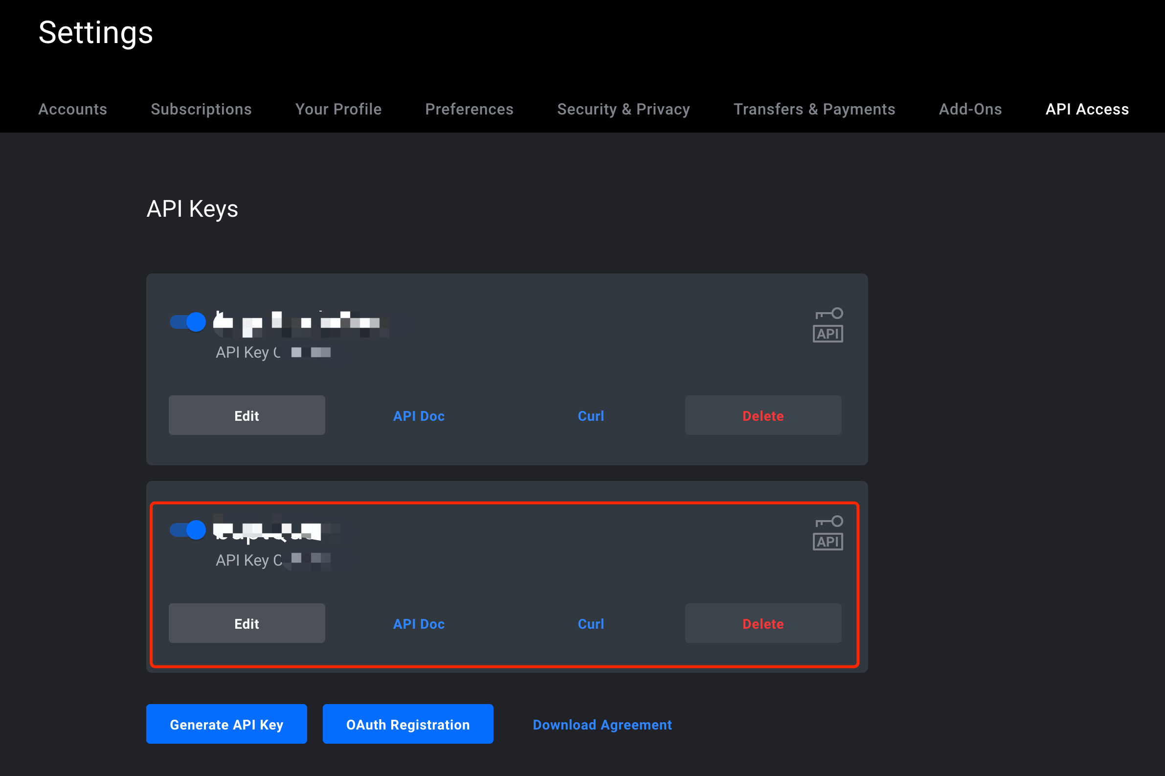The height and width of the screenshot is (776, 1165).
Task: Open Transfers & Payments tab
Action: 814,109
